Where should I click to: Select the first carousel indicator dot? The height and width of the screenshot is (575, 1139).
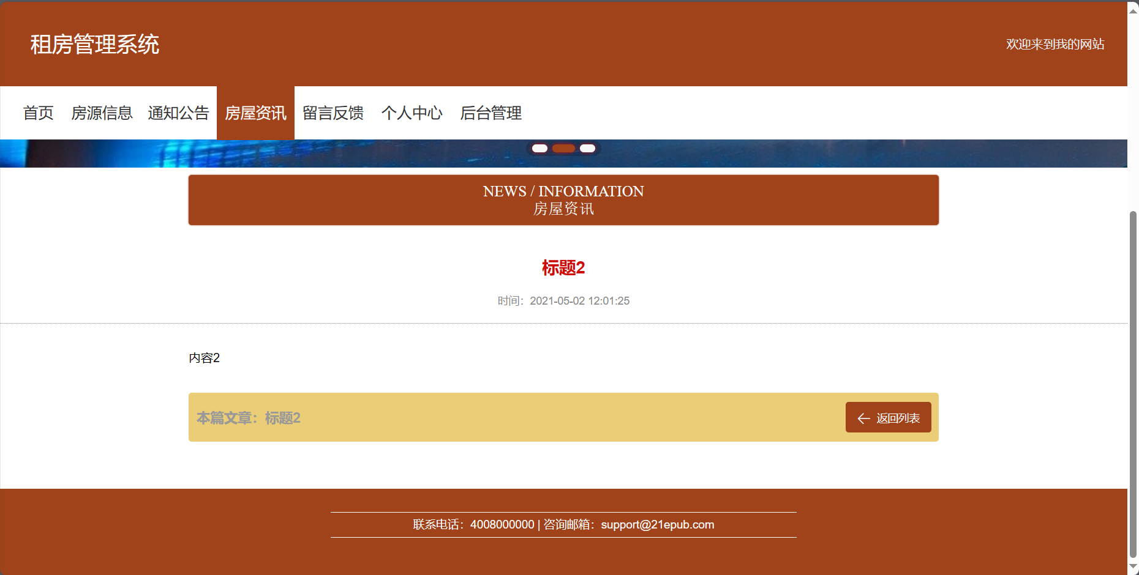click(x=539, y=148)
